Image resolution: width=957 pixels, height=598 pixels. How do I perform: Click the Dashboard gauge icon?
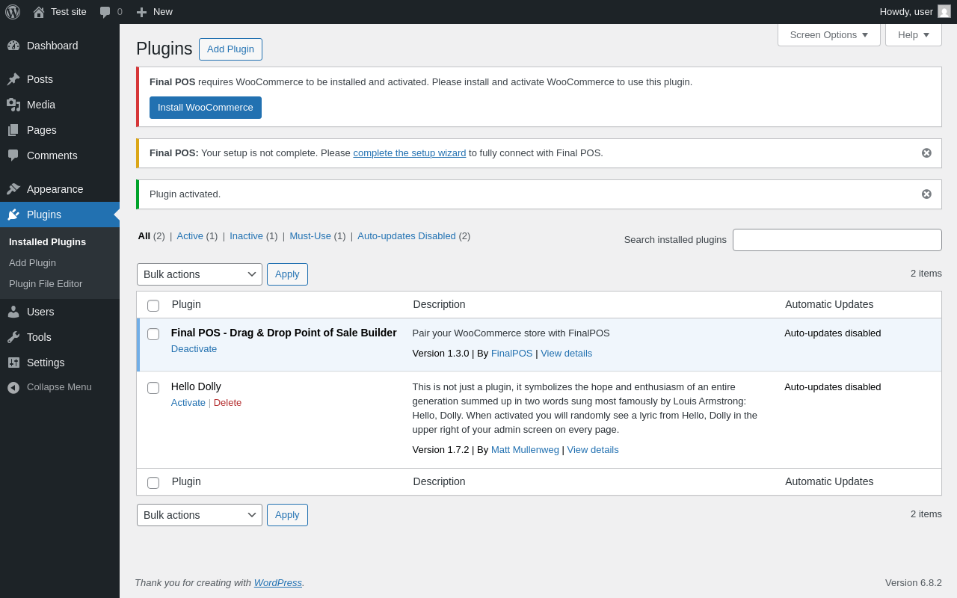coord(13,46)
